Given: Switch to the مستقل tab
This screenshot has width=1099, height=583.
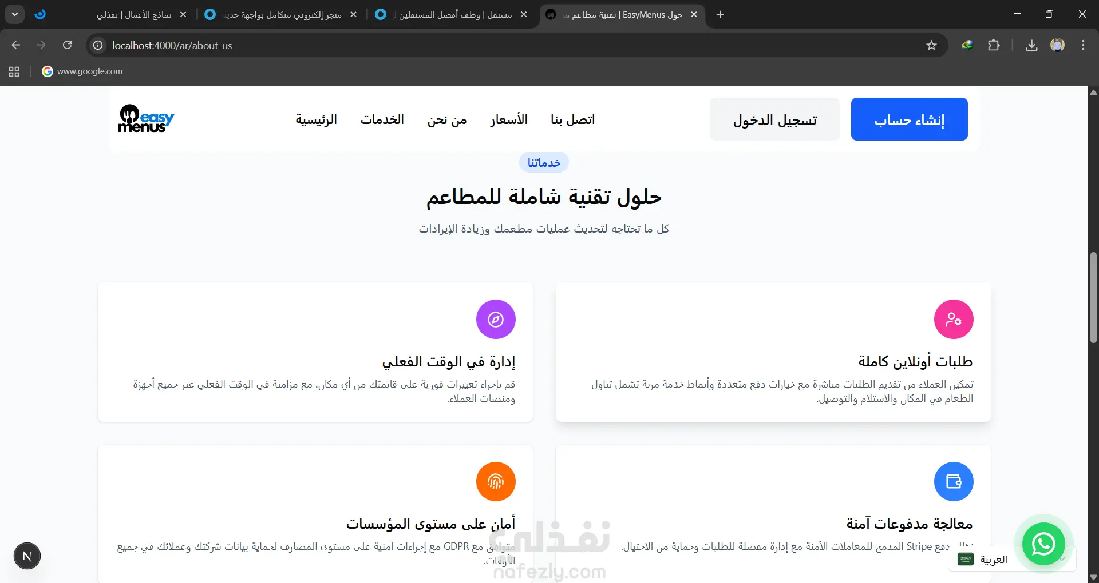Looking at the screenshot, I should pos(452,14).
